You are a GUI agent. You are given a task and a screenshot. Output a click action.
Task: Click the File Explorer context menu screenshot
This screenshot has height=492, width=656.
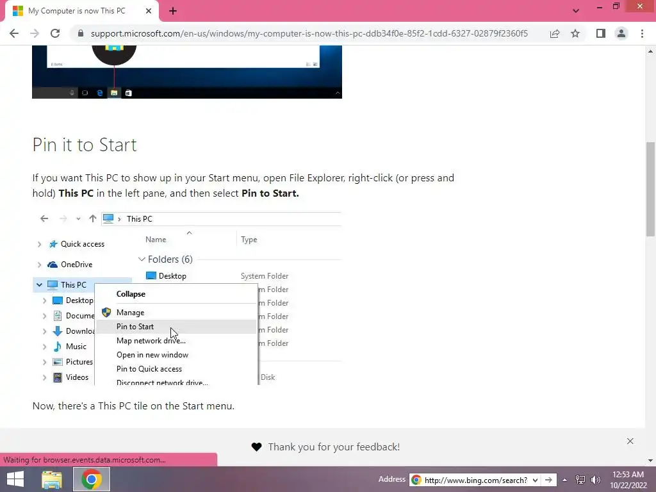coord(187,299)
